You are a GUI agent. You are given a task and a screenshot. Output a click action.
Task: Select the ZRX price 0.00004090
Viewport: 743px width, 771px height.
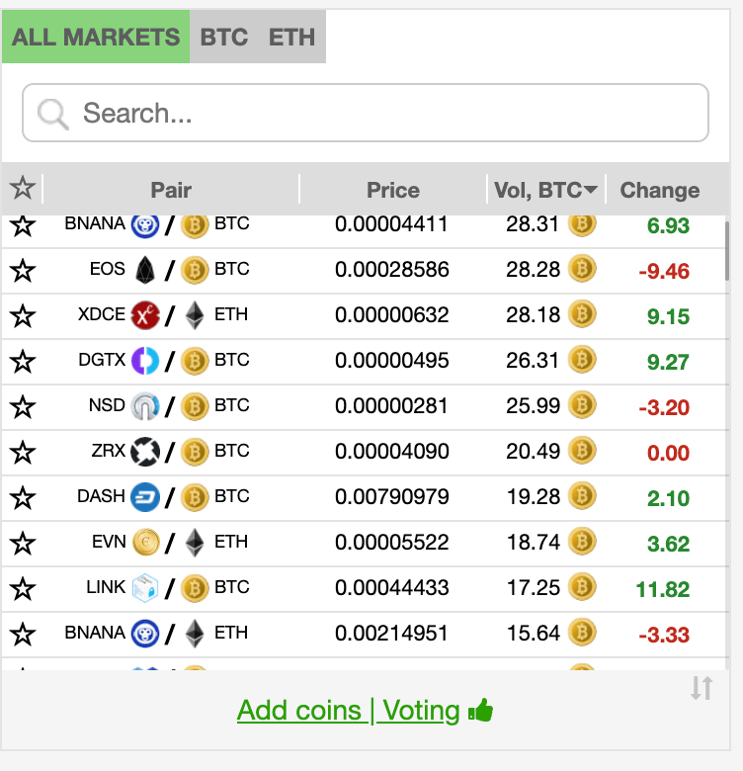pyautogui.click(x=391, y=452)
